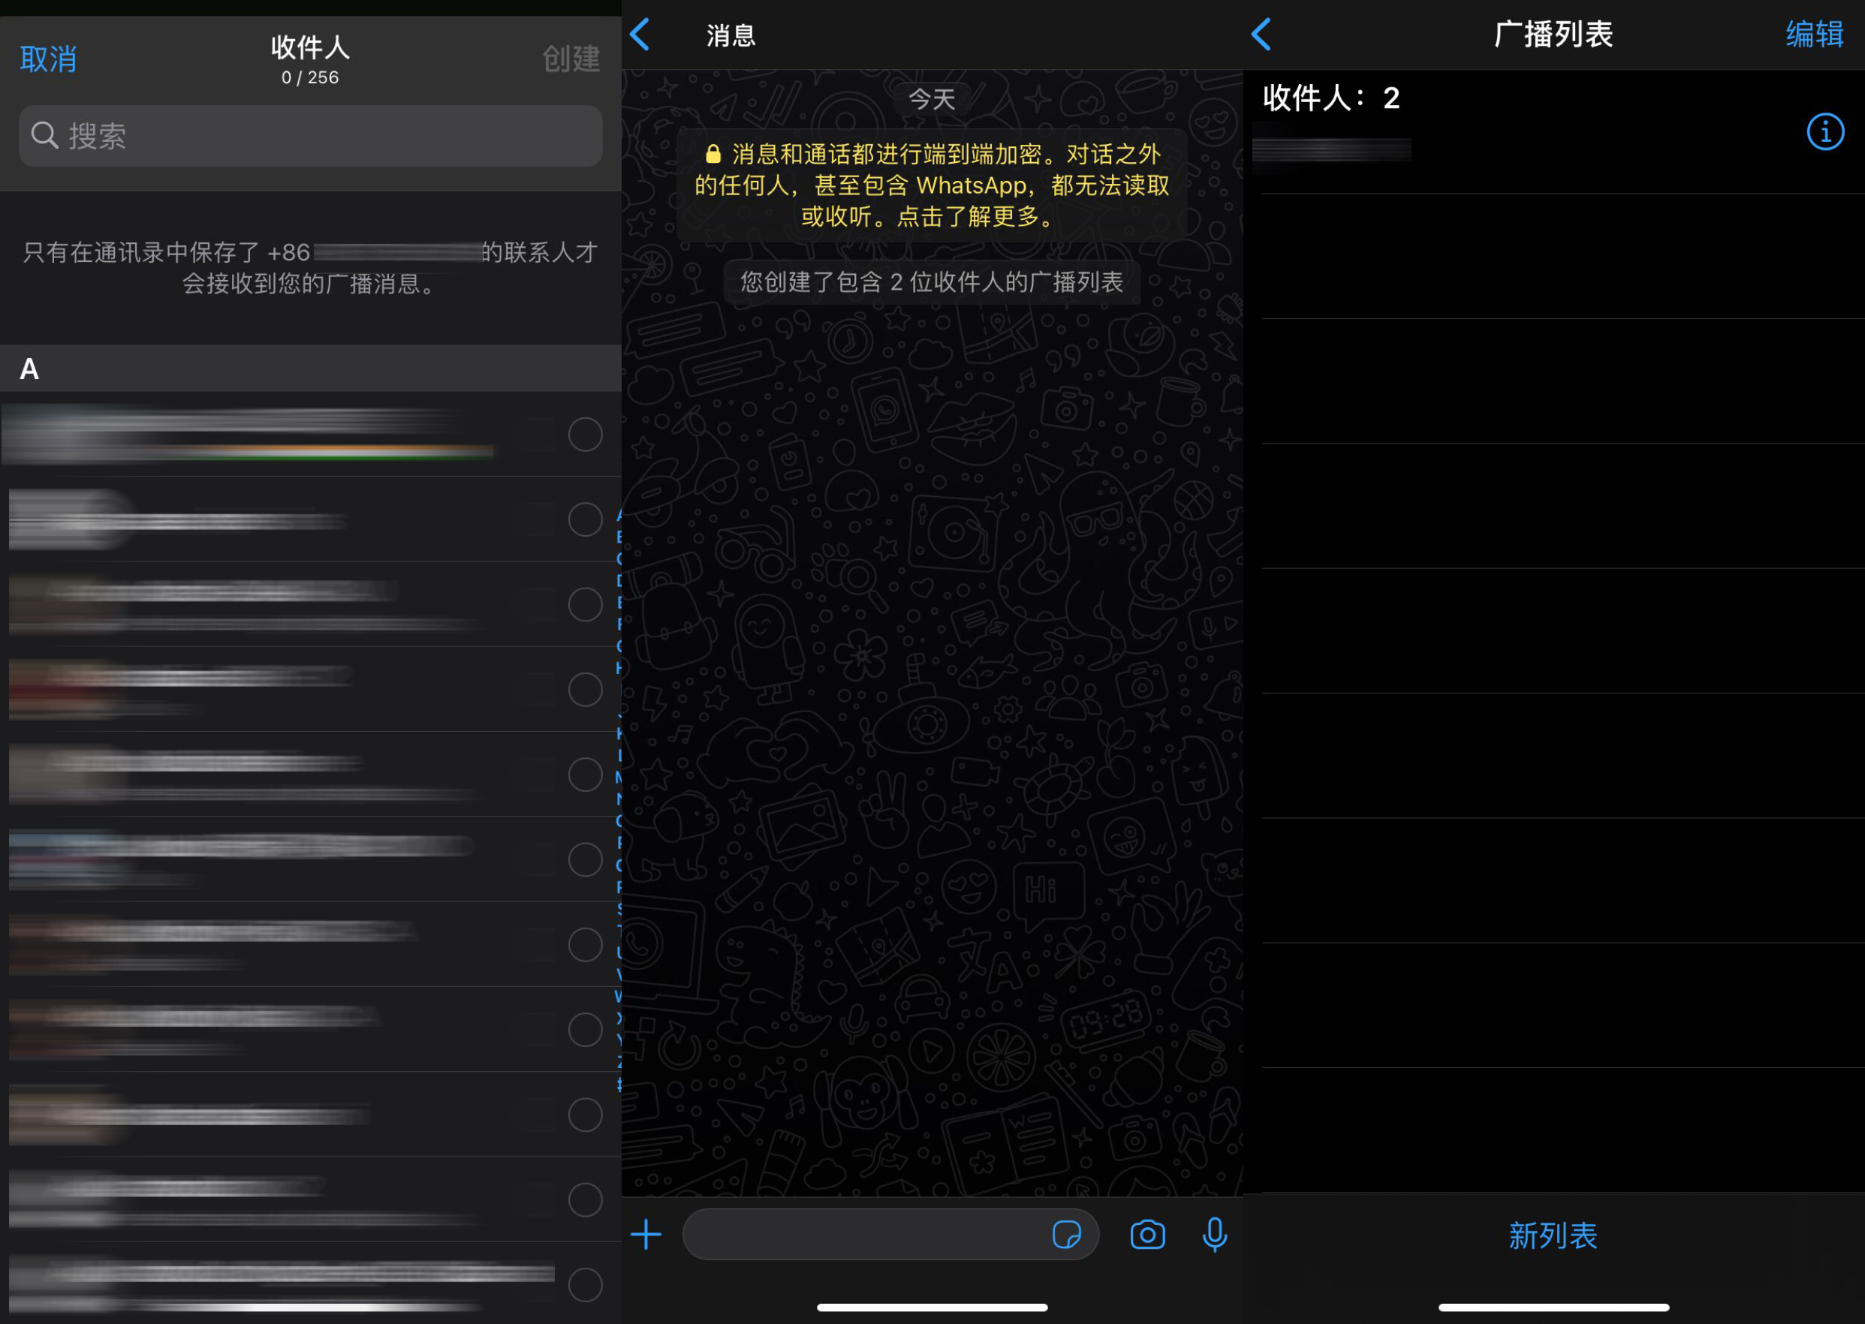Tap the plus icon to attach content
Screen dimensions: 1865x1324
(x=645, y=1235)
